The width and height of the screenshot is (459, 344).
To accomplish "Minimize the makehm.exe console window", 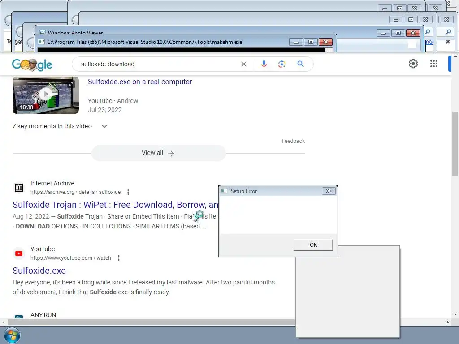I will point(296,42).
